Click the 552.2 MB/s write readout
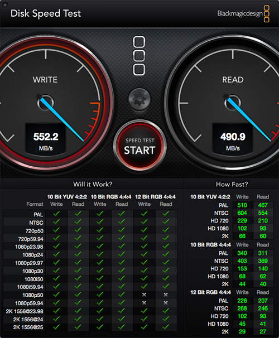 point(46,139)
